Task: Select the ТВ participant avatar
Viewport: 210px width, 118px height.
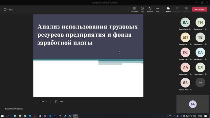Action: pos(200,37)
